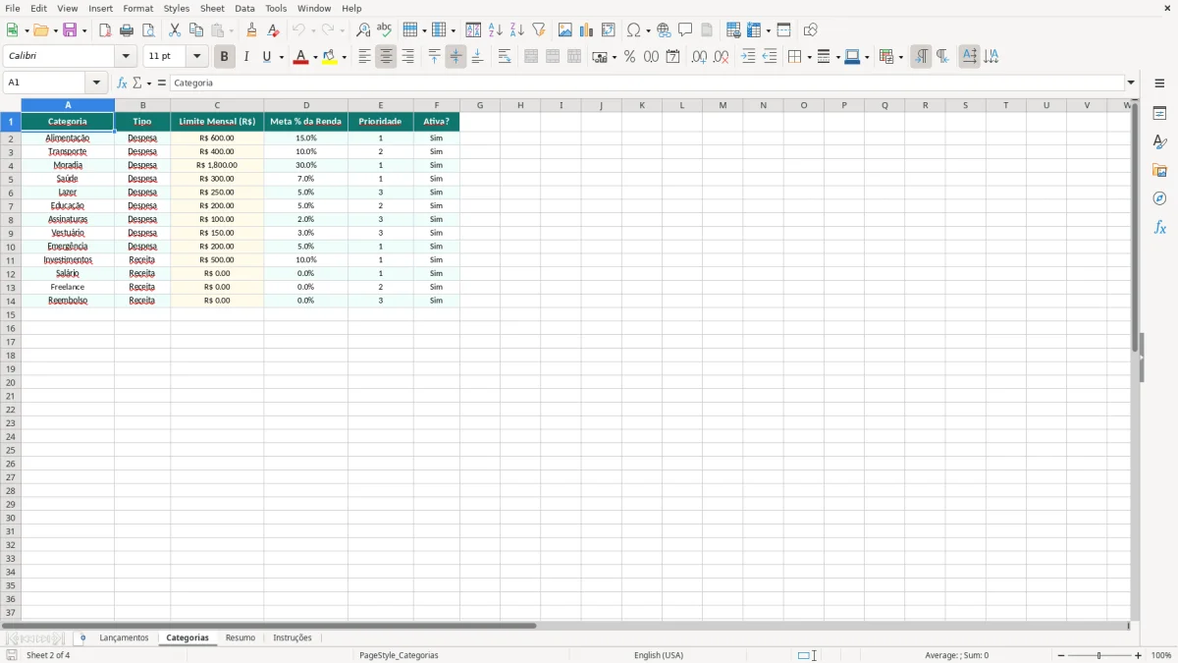Switch to the Resumo sheet tab
The width and height of the screenshot is (1178, 663).
coord(241,638)
